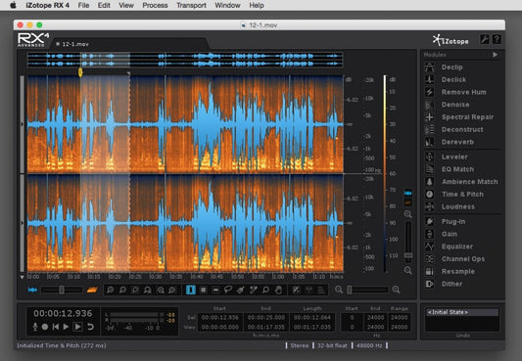Open the View menu
522x361 pixels.
126,5
